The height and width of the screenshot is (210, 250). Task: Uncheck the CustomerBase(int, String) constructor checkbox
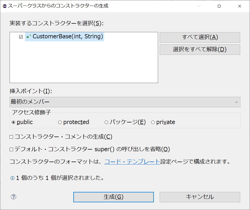(x=20, y=37)
